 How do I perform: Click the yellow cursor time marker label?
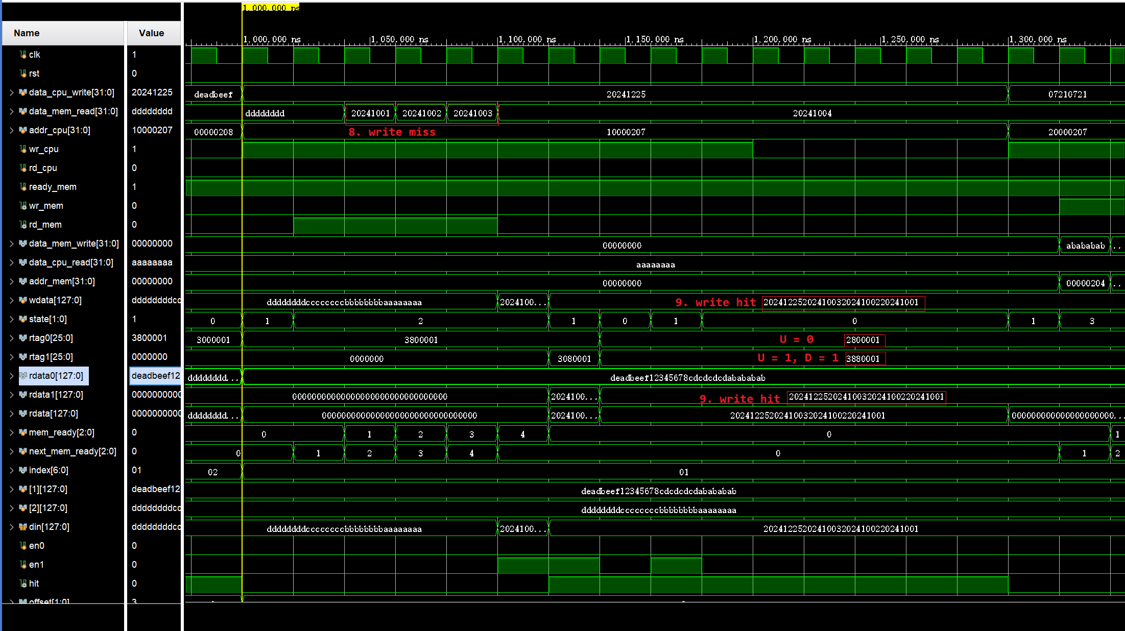click(x=271, y=8)
